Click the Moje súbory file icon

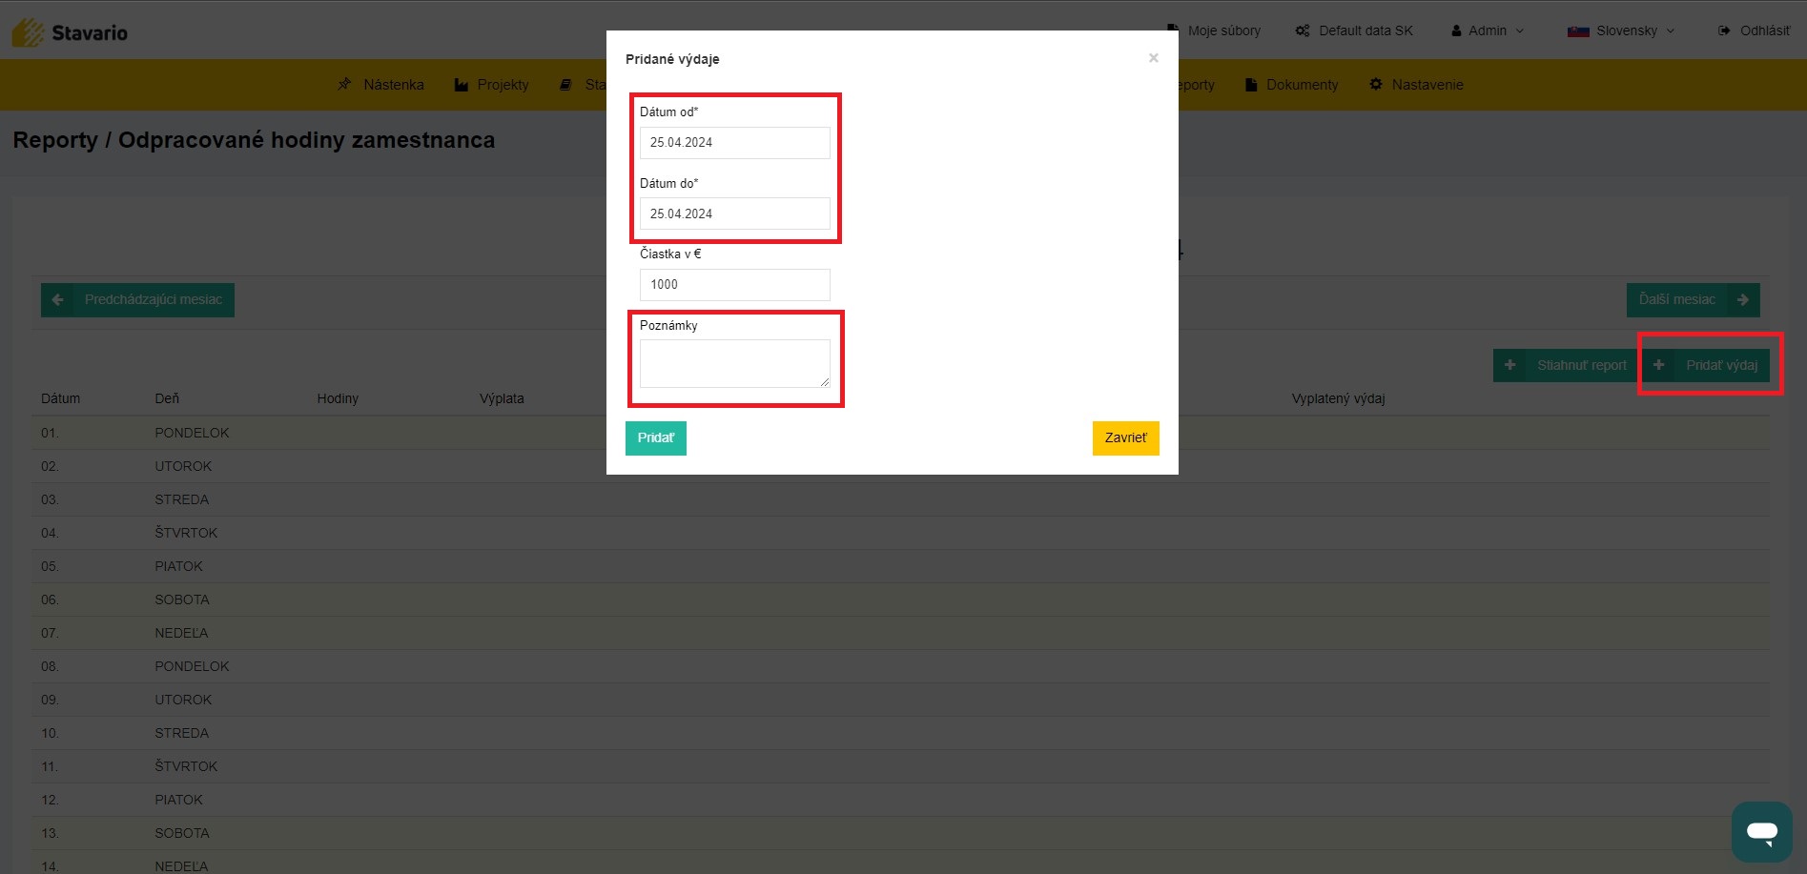coord(1173,30)
